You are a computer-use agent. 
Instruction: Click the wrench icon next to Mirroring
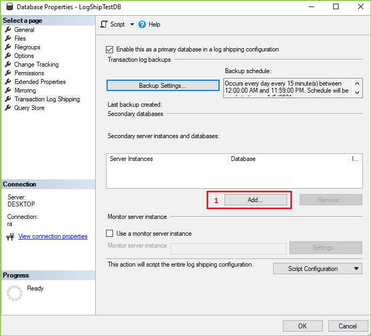click(8, 91)
